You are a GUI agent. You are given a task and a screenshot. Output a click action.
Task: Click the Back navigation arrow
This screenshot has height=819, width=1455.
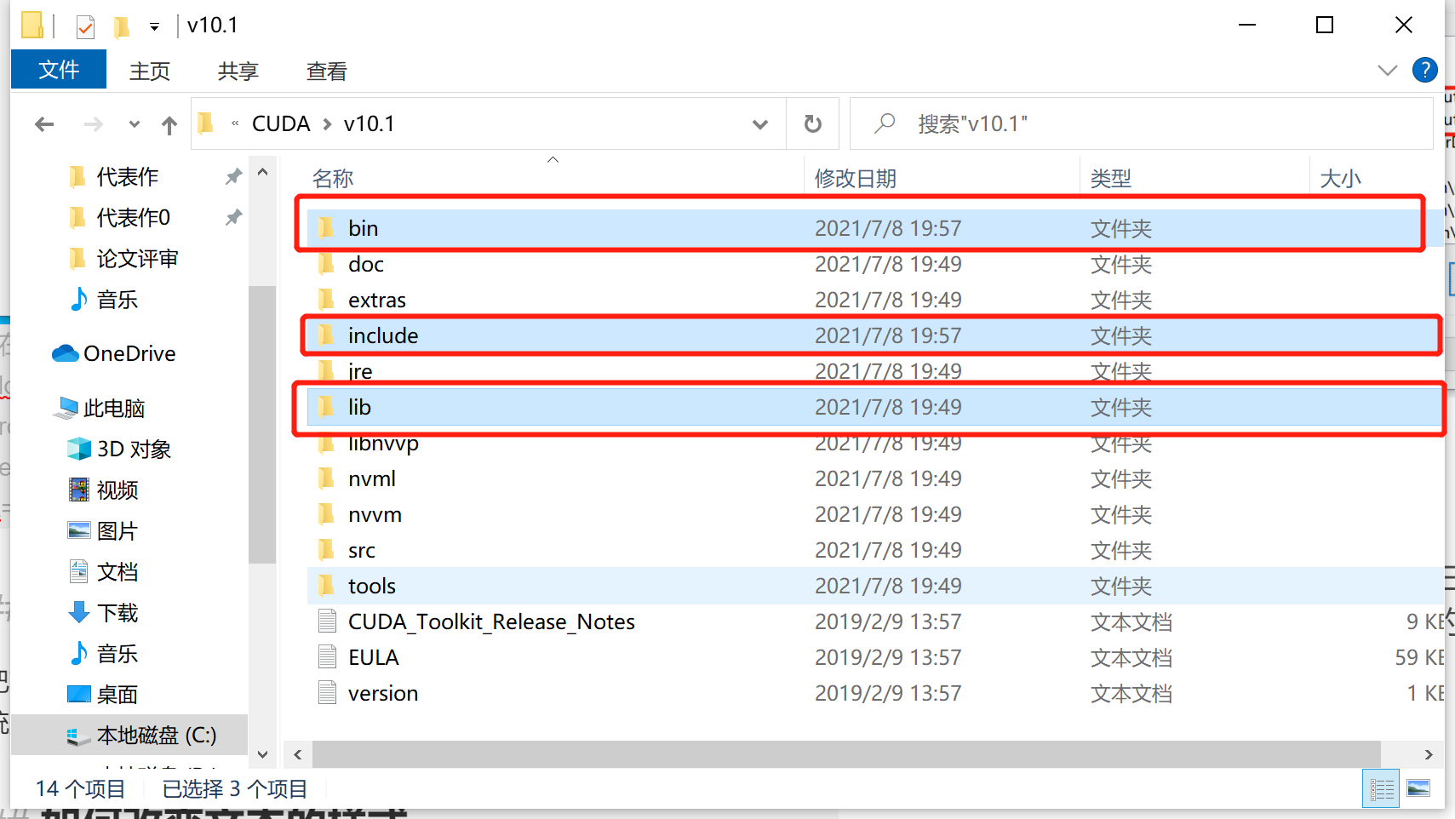44,125
